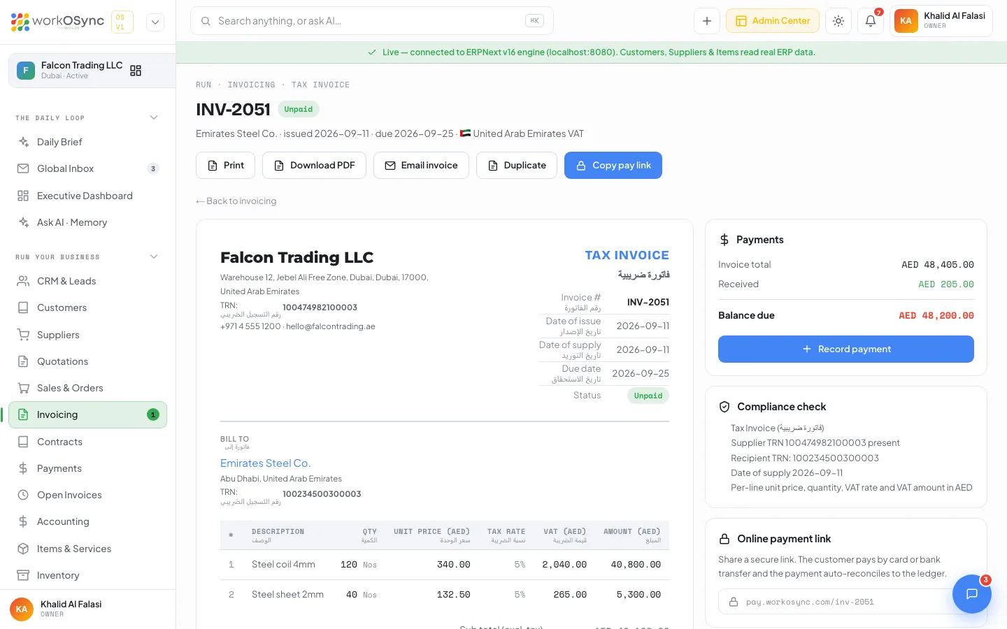Click the Contracts sidebar icon
Viewport: 1007px width, 629px height.
pyautogui.click(x=23, y=442)
